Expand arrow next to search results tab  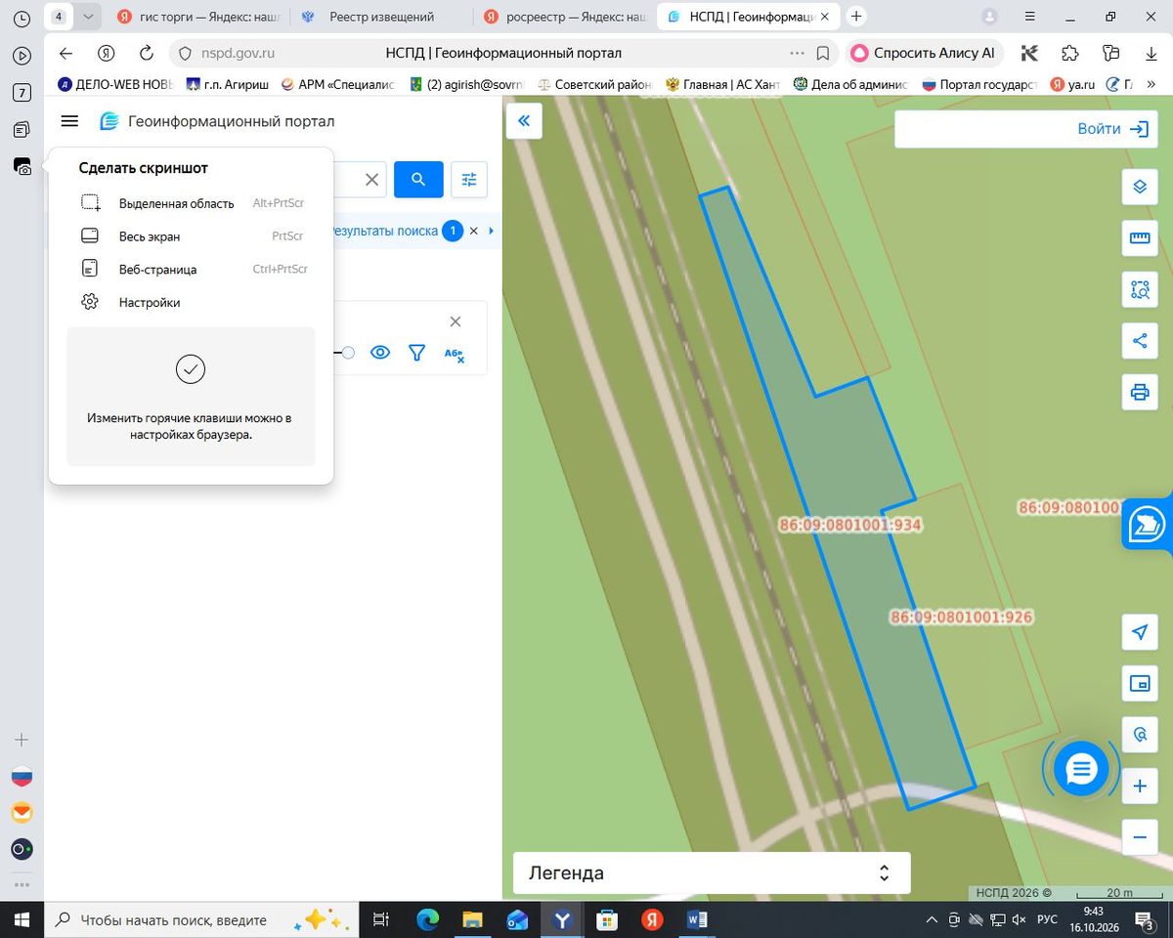pyautogui.click(x=491, y=231)
